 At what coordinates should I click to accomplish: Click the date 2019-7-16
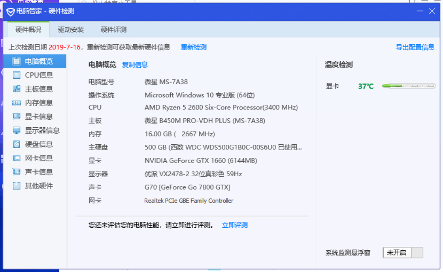click(x=64, y=47)
